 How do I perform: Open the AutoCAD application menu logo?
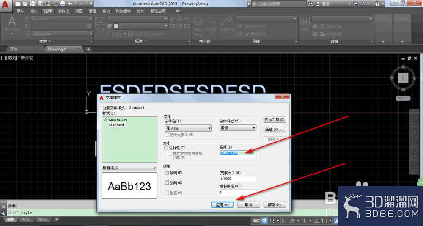[x=6, y=5]
